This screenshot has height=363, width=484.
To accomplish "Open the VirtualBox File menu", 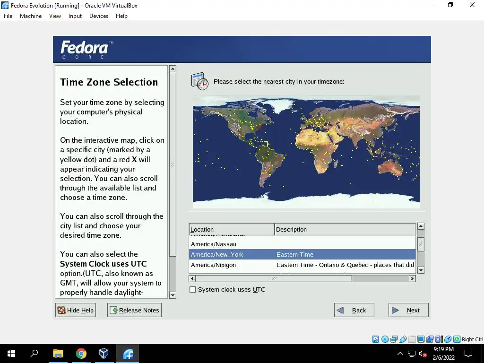I will coord(8,16).
